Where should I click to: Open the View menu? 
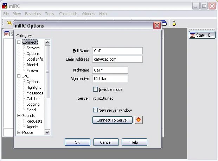point(17,14)
